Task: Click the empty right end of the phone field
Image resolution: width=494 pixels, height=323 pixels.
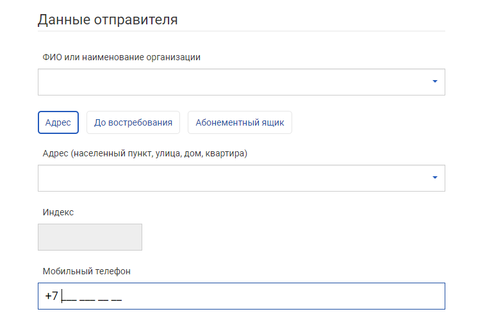Action: (x=410, y=296)
